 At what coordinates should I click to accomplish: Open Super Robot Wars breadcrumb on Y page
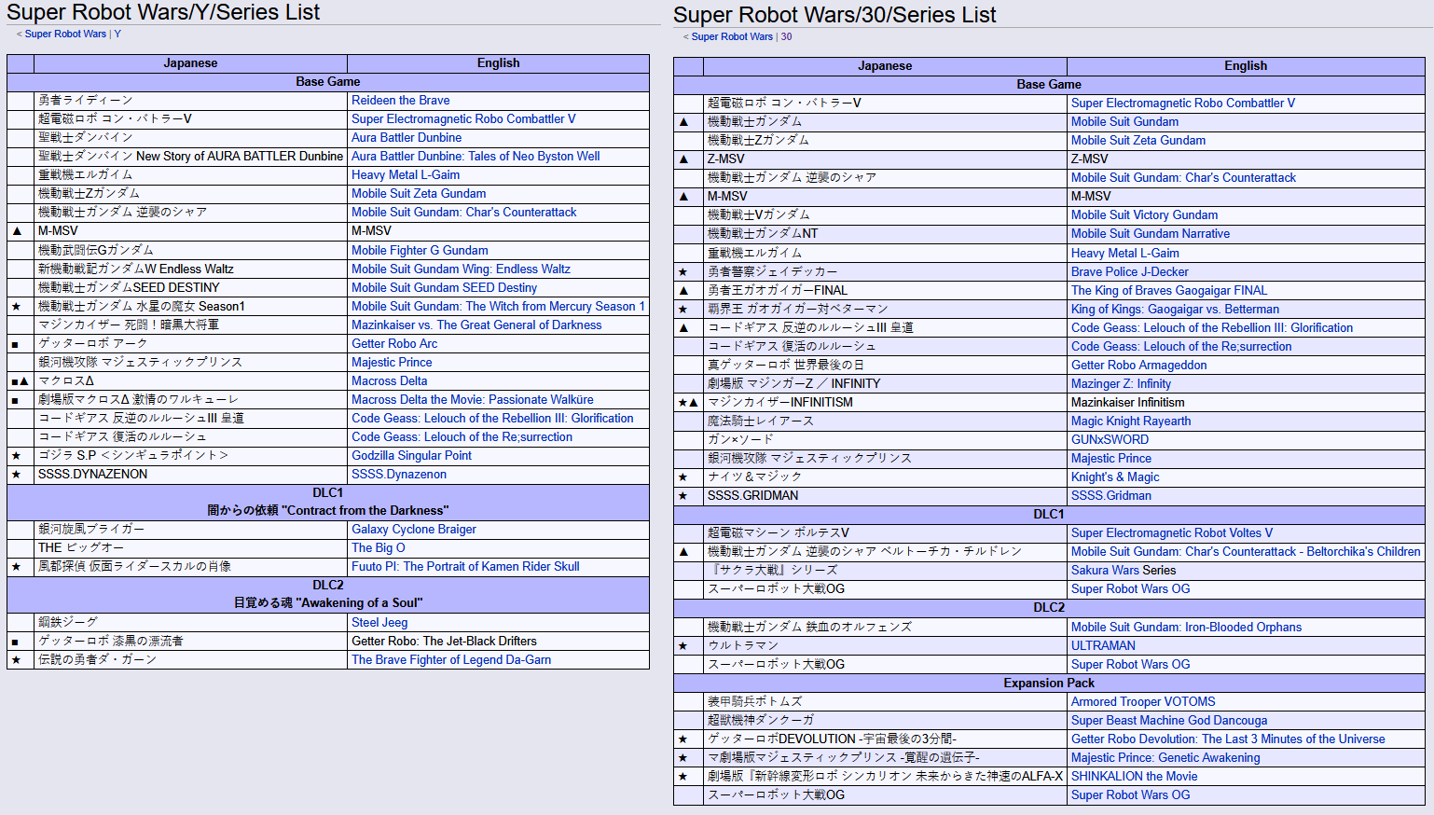65,35
